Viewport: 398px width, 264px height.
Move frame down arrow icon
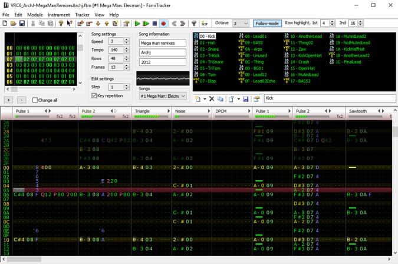pyautogui.click(x=98, y=24)
